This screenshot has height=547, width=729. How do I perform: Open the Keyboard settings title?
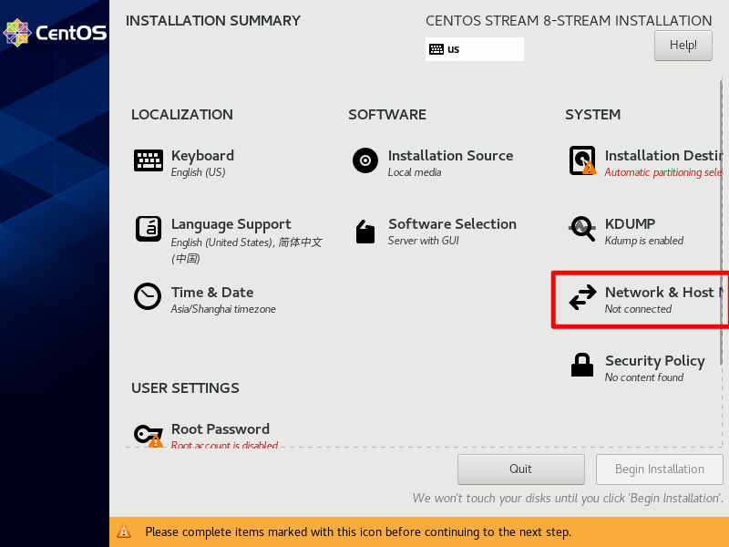pyautogui.click(x=202, y=155)
